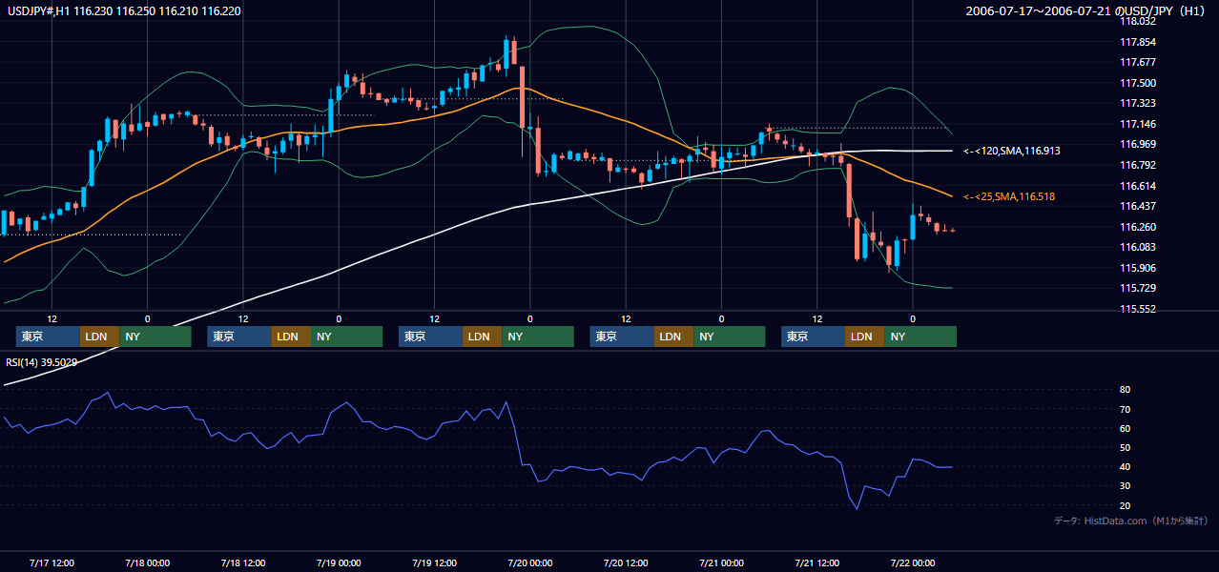Click price axis label 116.437
The image size is (1219, 572).
point(1139,206)
